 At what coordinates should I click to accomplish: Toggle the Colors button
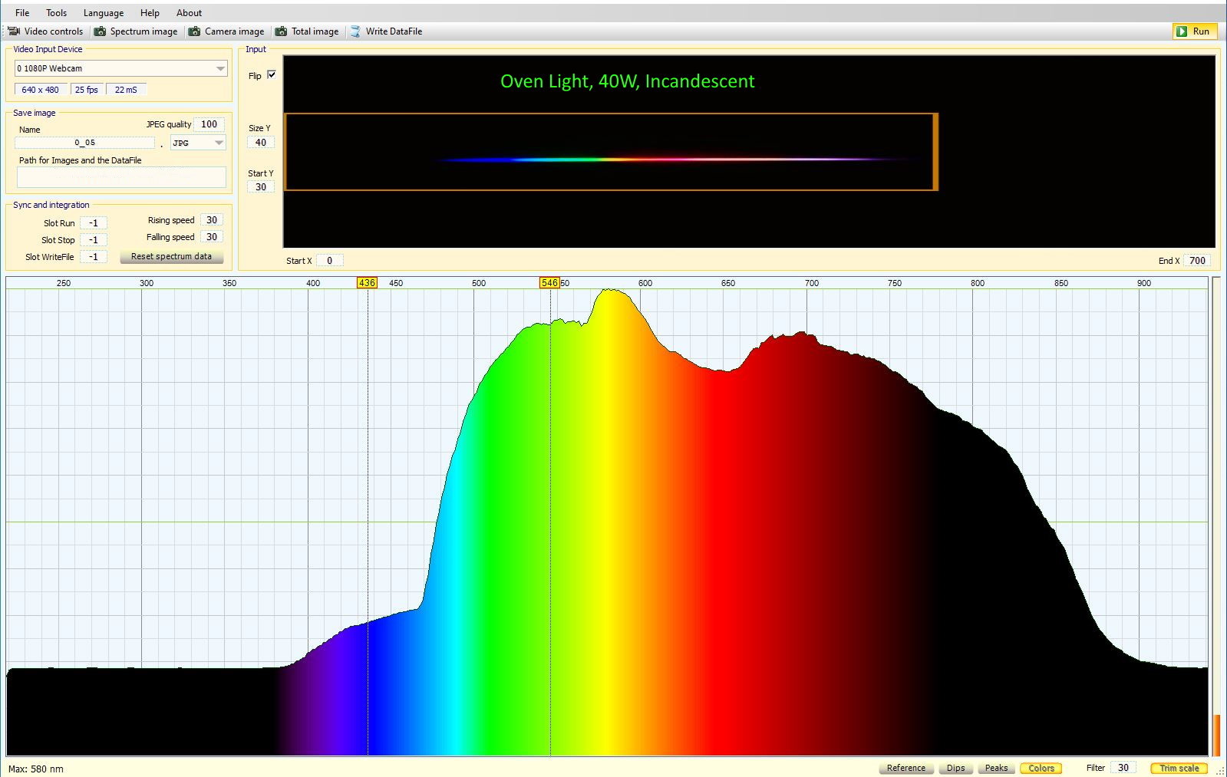point(1041,768)
